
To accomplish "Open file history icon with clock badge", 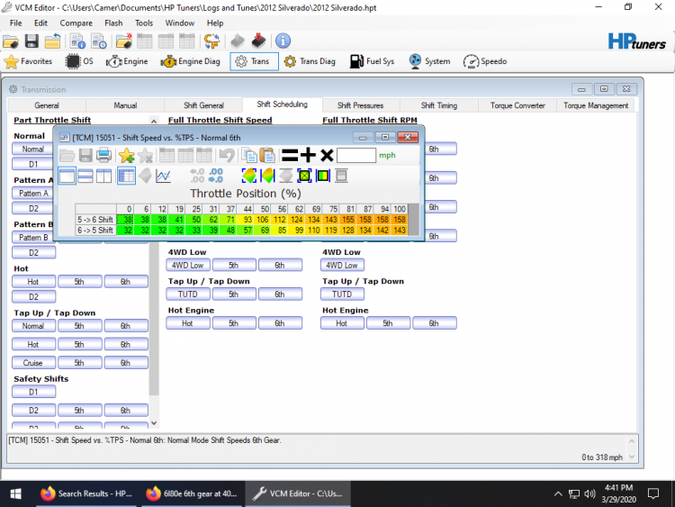I will (99, 41).
